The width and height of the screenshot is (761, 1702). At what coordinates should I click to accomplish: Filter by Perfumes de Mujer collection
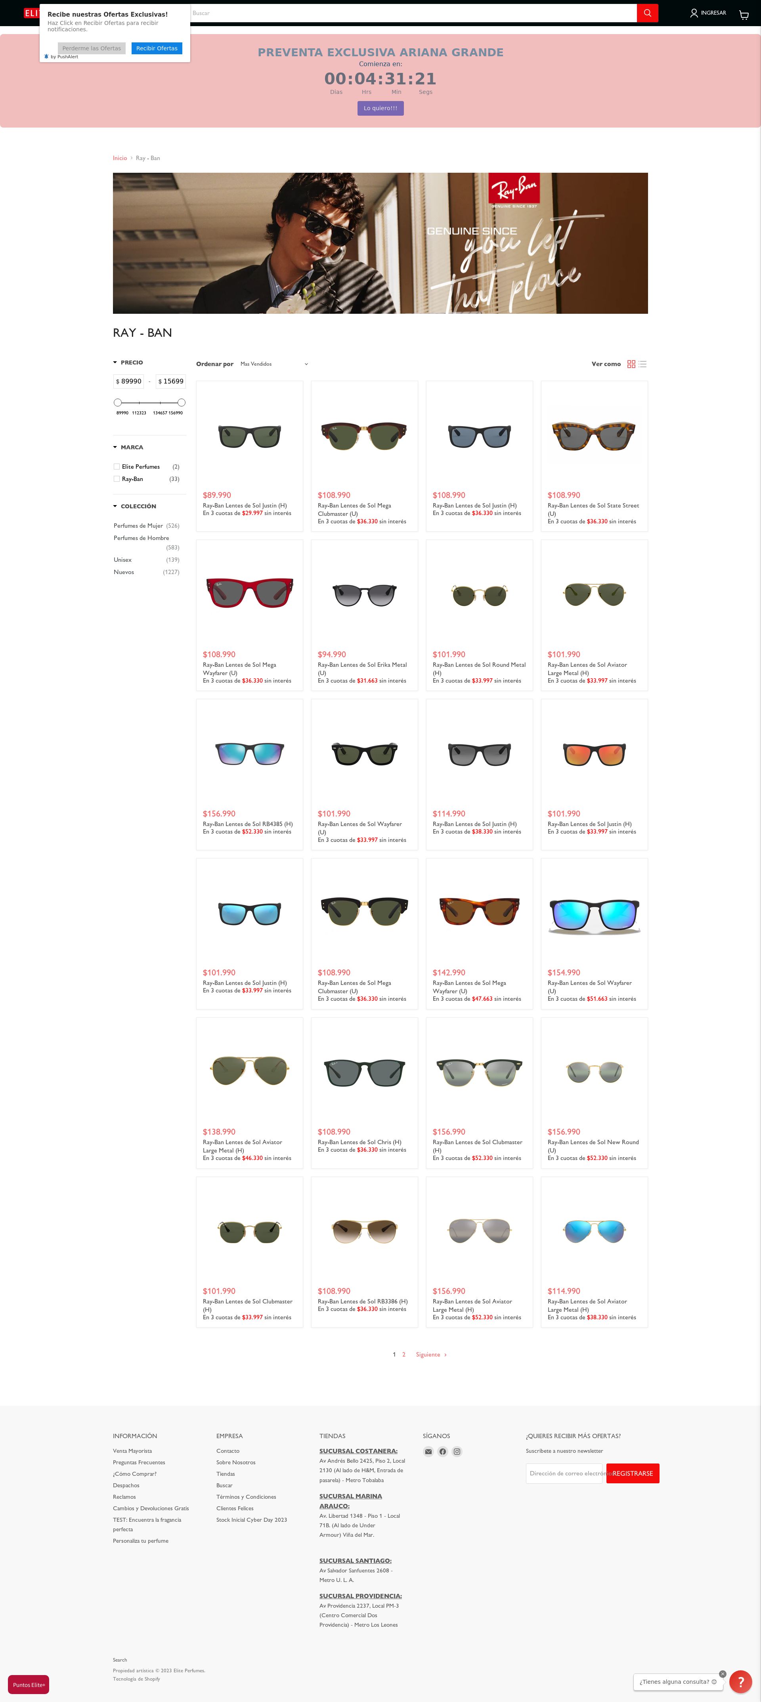138,526
